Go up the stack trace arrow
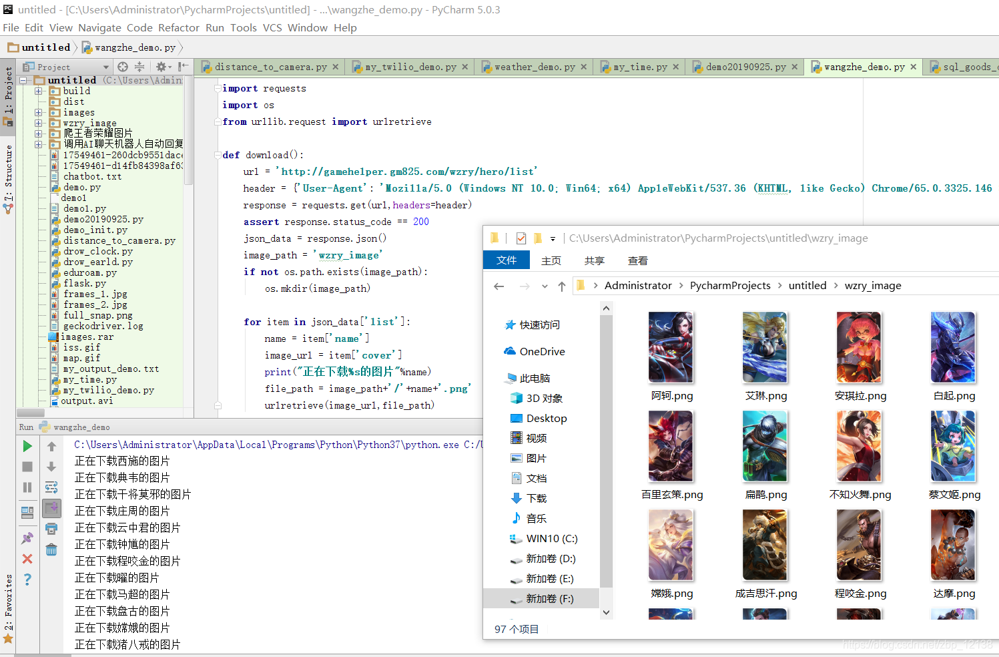 click(51, 446)
